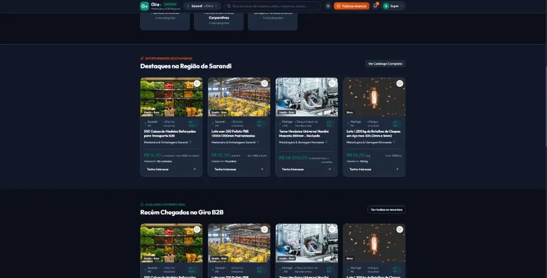Click Tenho Interesse on the 350 Pallets card
The height and width of the screenshot is (278, 547).
pos(239,169)
